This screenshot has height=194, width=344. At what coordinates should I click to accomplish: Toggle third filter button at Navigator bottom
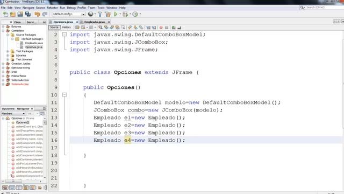(x=19, y=188)
